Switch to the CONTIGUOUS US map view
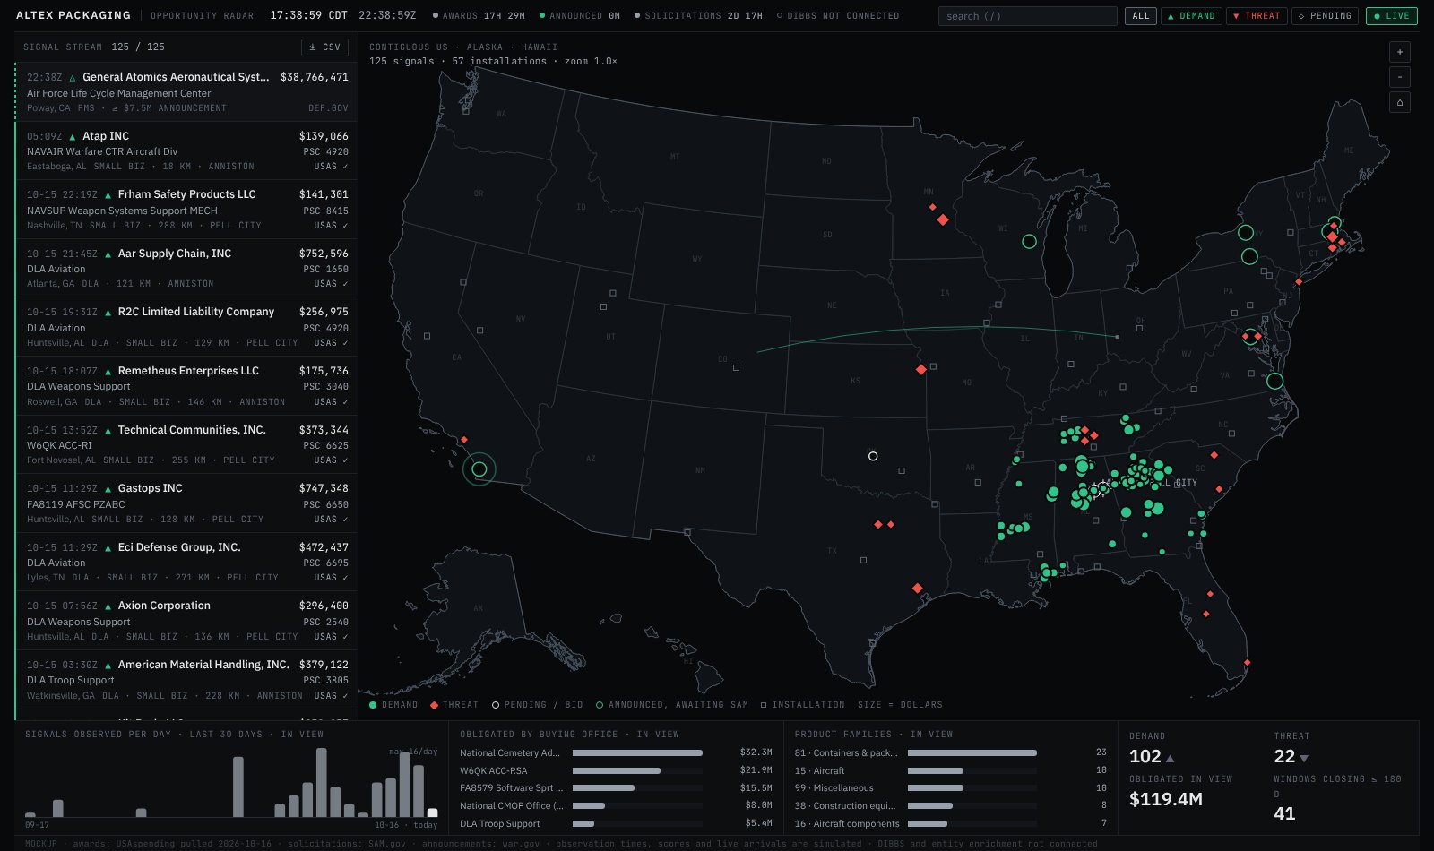Viewport: 1434px width, 851px height. 409,47
